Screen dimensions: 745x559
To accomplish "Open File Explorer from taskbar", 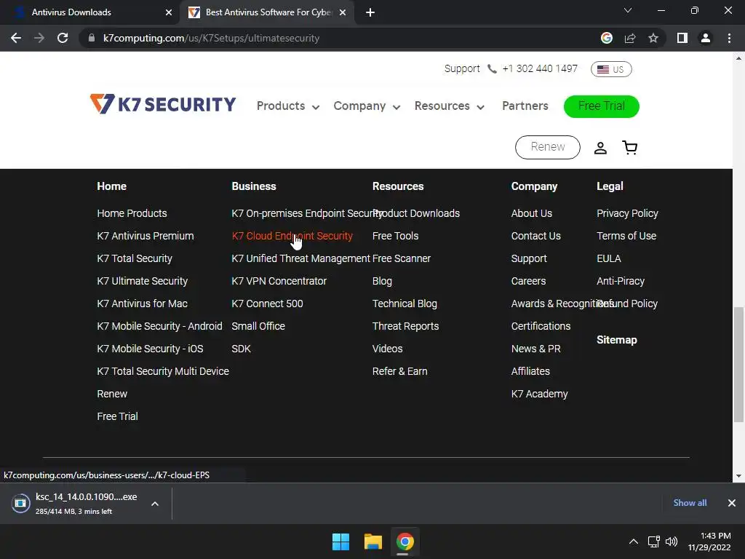I will point(373,542).
